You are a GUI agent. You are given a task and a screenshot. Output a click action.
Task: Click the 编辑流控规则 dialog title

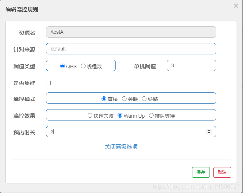pyautogui.click(x=22, y=10)
